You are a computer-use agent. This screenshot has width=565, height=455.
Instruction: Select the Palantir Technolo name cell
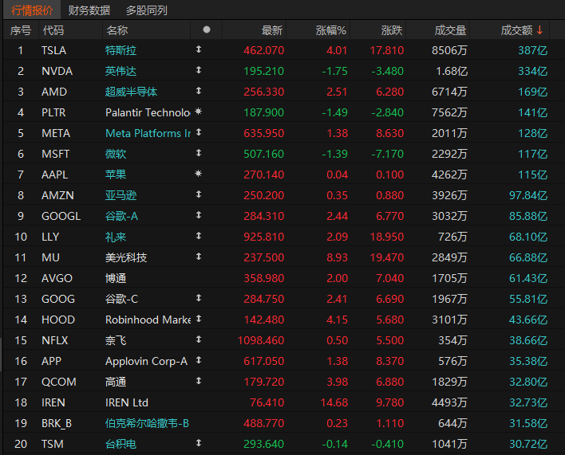148,112
